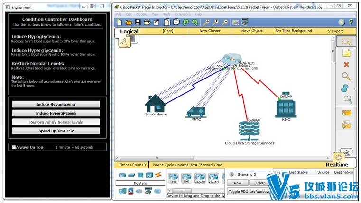Select the Connections lightning bolt icon
361x203 pixels.
158,175
